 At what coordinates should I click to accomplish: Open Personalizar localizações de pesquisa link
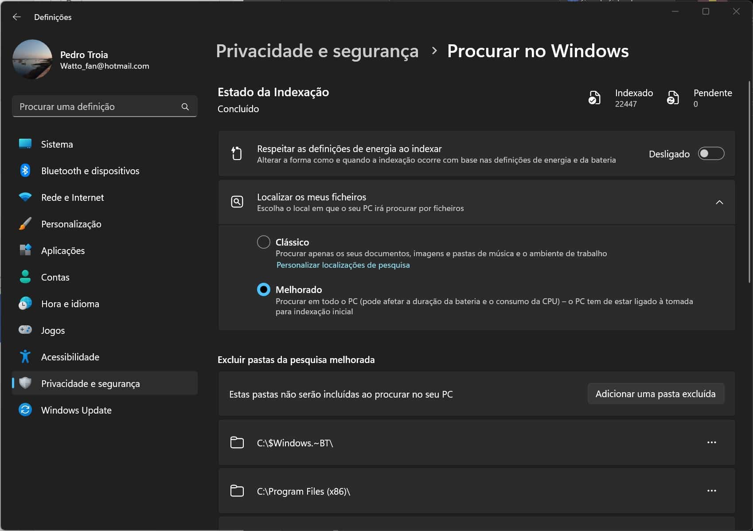tap(343, 265)
